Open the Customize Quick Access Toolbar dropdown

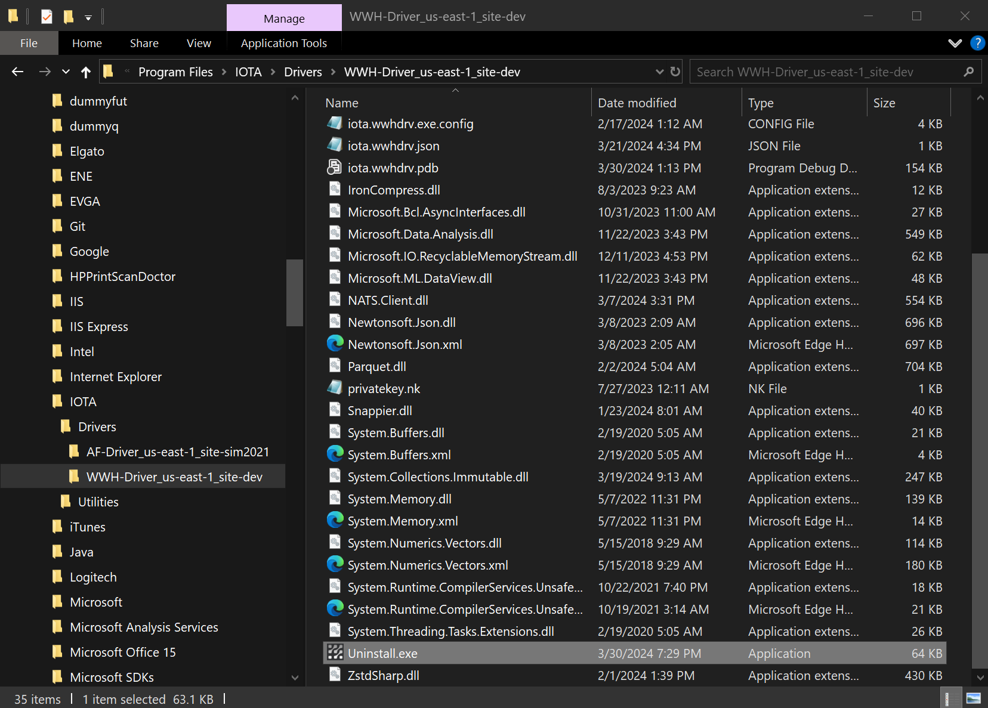88,17
